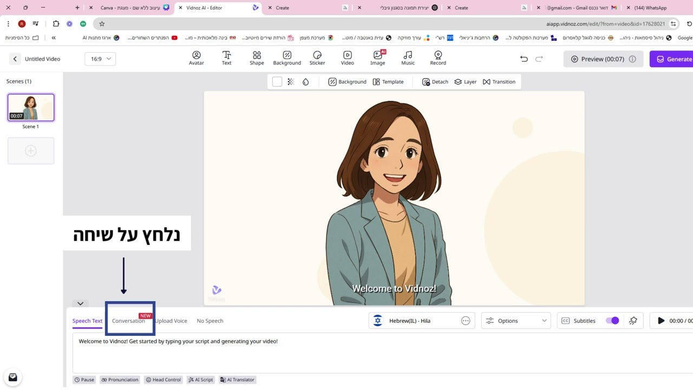
Task: Open the AI Translator
Action: [x=237, y=380]
